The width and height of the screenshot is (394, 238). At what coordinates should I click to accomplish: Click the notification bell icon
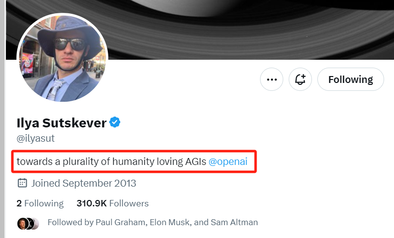300,79
